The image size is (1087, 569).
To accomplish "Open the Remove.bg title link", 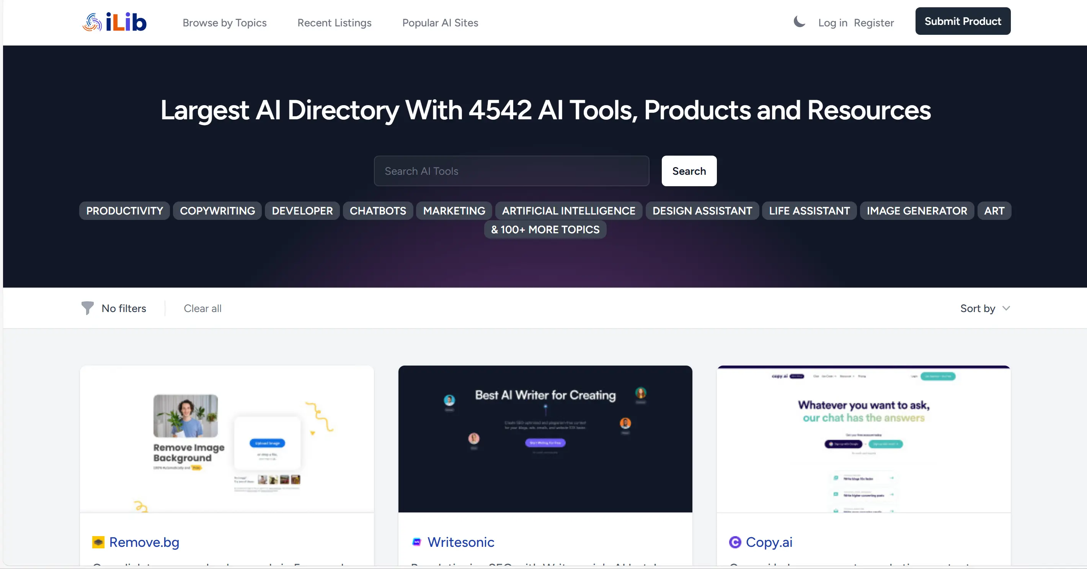I will pyautogui.click(x=144, y=542).
